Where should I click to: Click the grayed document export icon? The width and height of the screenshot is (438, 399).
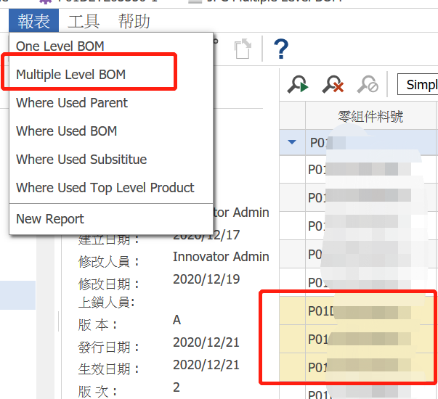tap(243, 49)
